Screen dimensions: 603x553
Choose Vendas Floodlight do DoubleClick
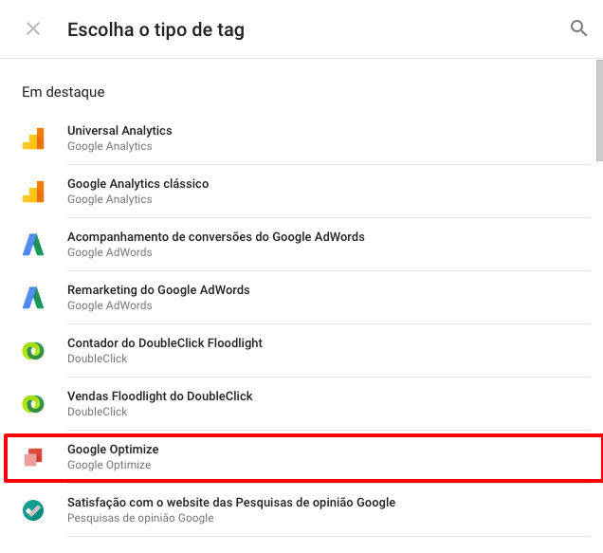pyautogui.click(x=160, y=396)
